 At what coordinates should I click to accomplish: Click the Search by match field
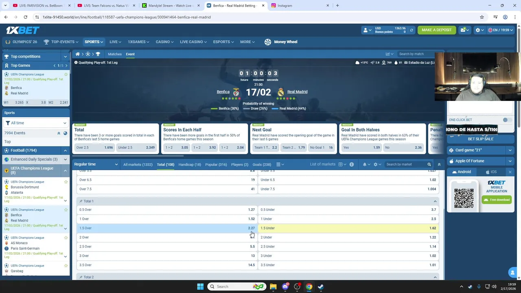[416, 54]
